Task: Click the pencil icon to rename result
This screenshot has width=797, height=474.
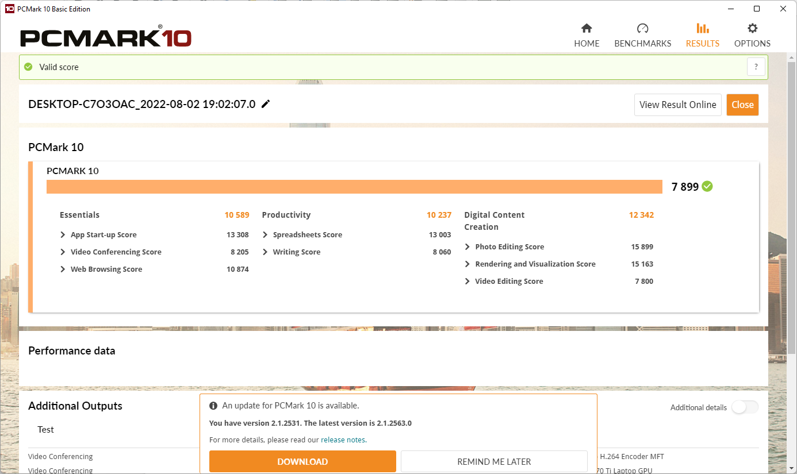Action: (266, 104)
